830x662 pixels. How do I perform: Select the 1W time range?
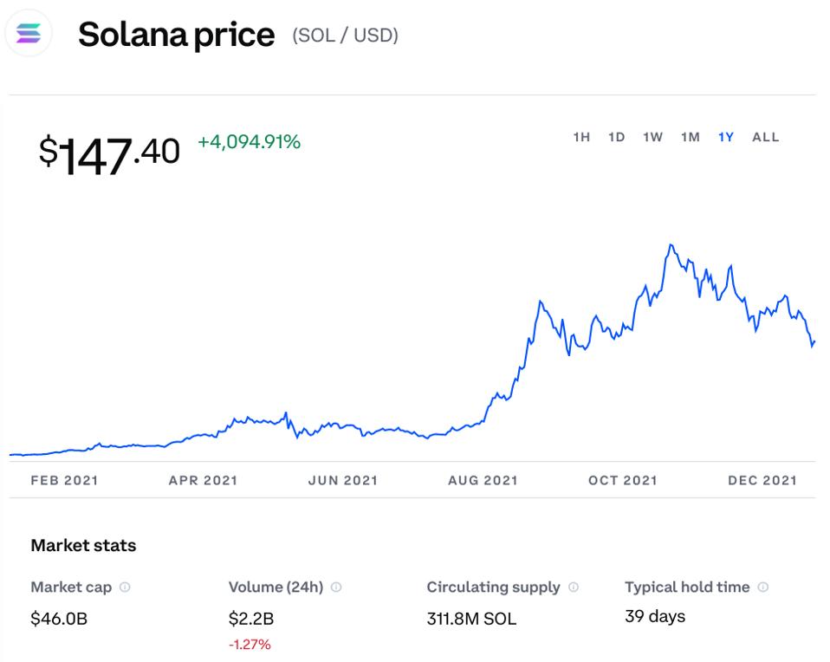point(652,137)
